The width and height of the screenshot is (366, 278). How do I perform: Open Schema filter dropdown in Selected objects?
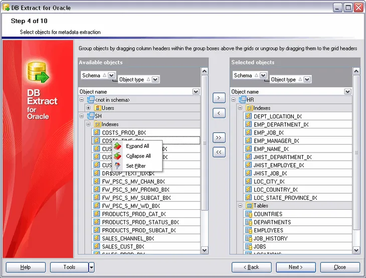point(263,75)
